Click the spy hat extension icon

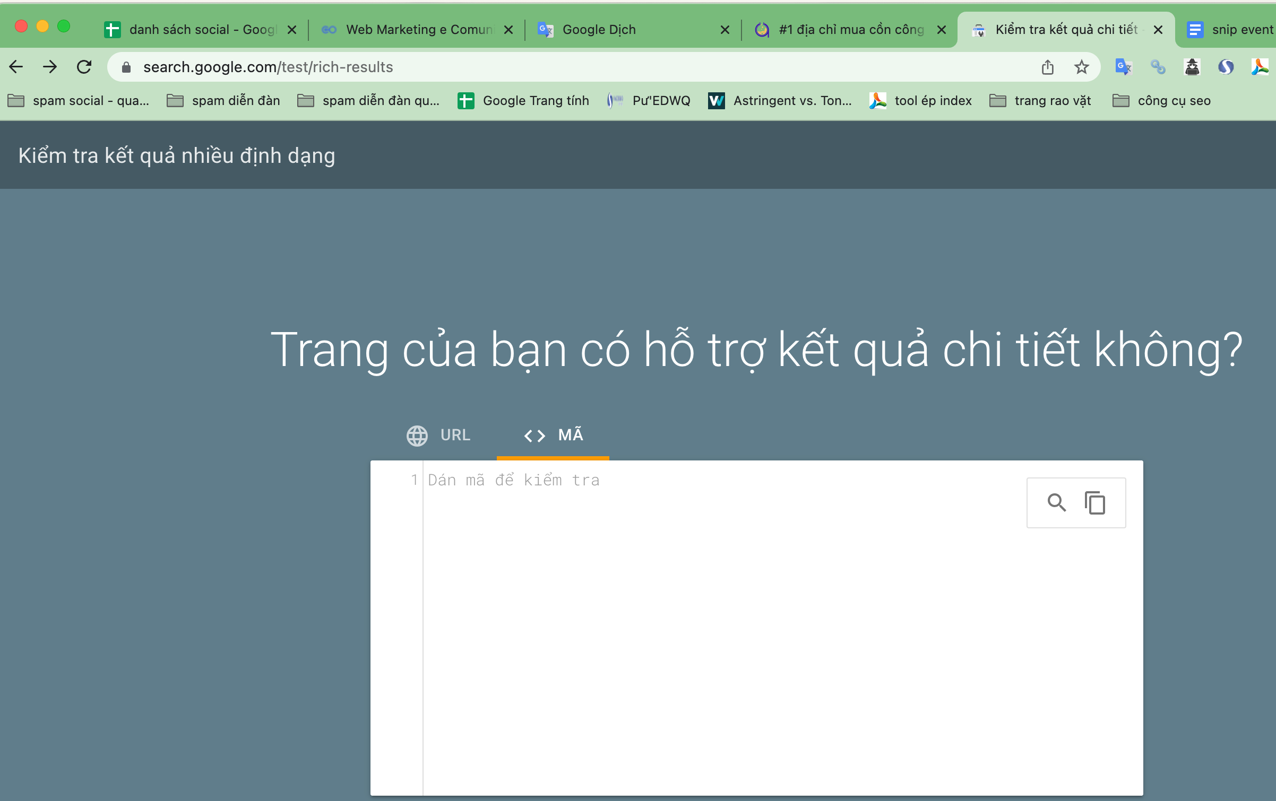(1192, 67)
